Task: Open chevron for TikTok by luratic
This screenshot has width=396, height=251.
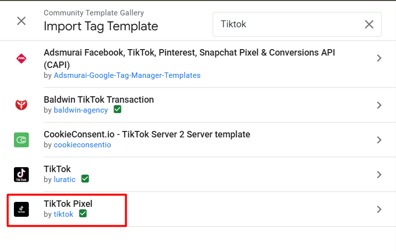Action: pos(379,175)
